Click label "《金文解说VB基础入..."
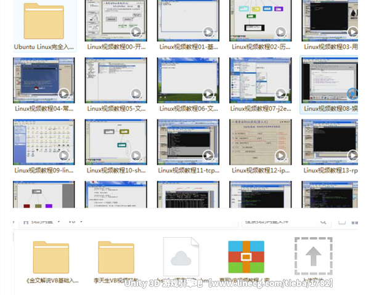This screenshot has height=295, width=366. tap(52, 281)
